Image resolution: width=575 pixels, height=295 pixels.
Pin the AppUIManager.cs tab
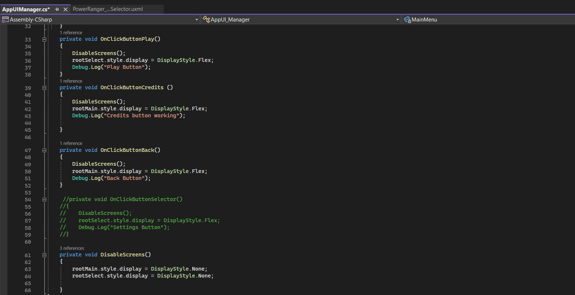click(57, 9)
